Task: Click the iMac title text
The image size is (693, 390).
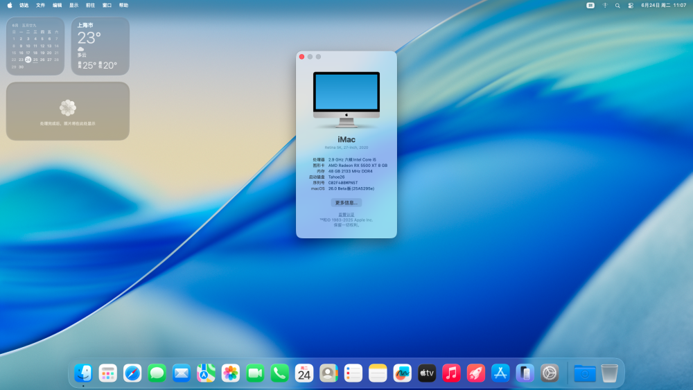Action: coord(346,139)
